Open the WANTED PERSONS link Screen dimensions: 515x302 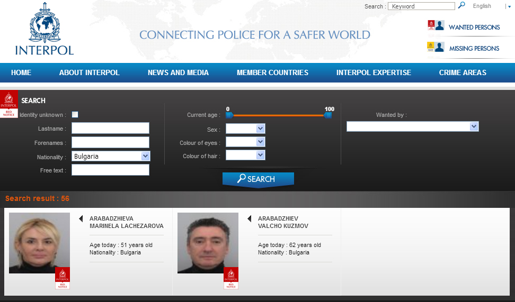(474, 27)
